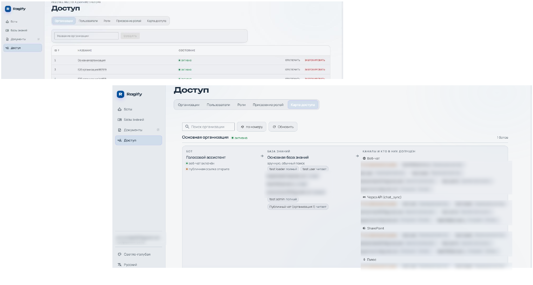Open Документы in the Организации window sidebar

22,39
